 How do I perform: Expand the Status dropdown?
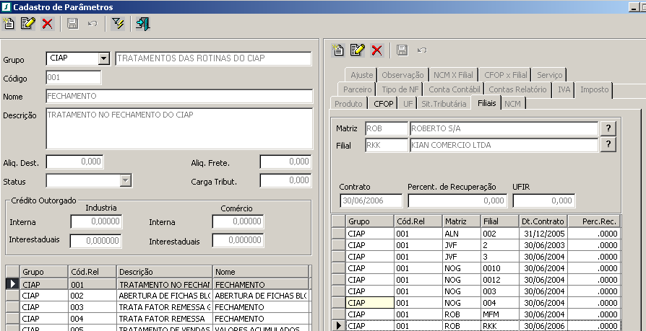[126, 180]
